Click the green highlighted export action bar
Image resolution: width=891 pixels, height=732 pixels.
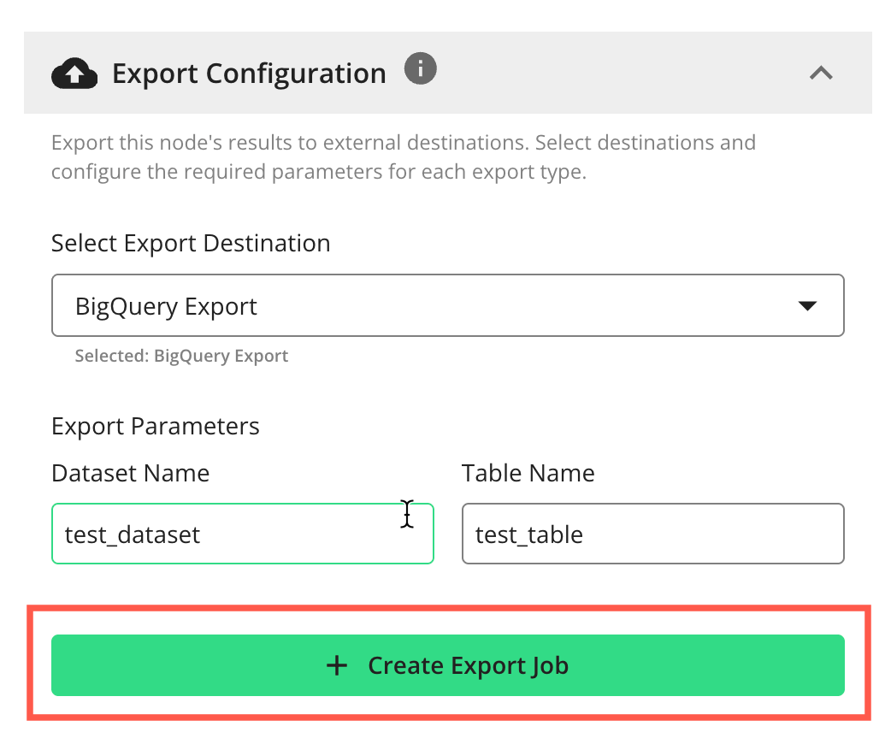[448, 665]
